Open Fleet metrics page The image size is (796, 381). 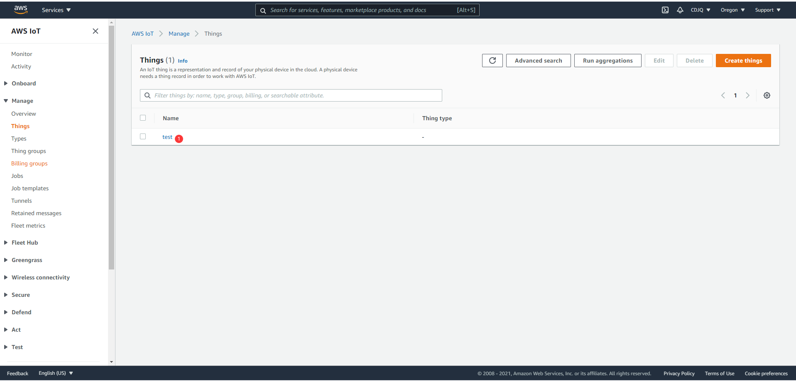click(28, 226)
